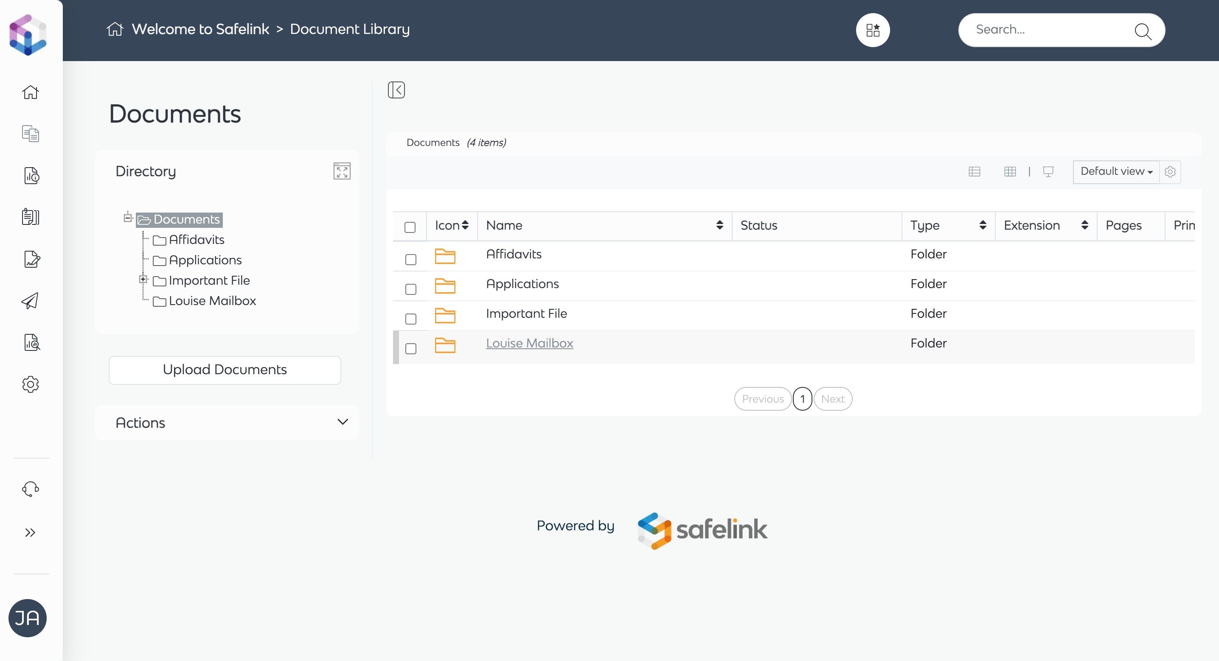The width and height of the screenshot is (1219, 661).
Task: Check the Affidavits row checkbox
Action: click(411, 259)
